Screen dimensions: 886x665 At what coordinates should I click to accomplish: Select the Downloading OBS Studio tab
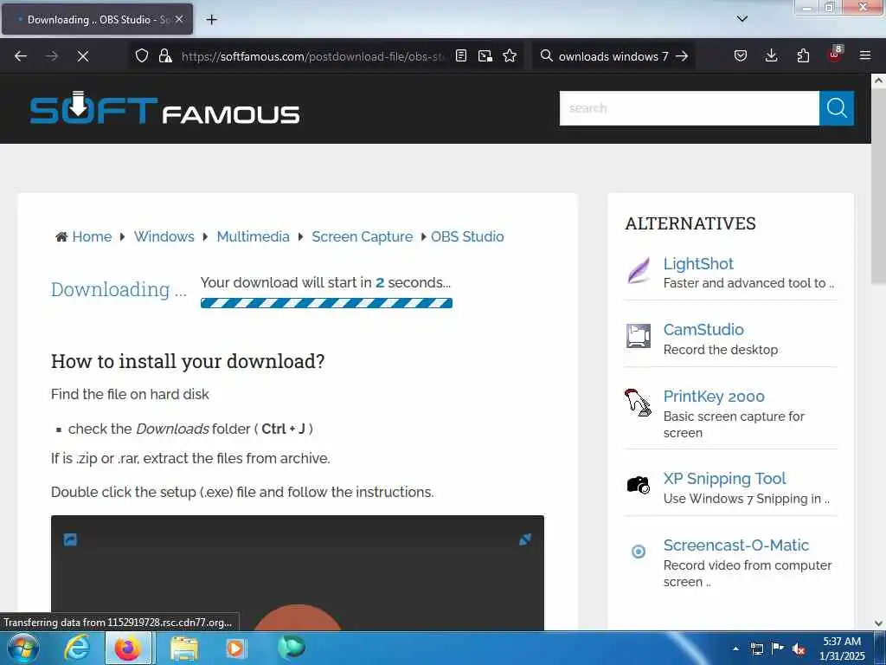[97, 19]
